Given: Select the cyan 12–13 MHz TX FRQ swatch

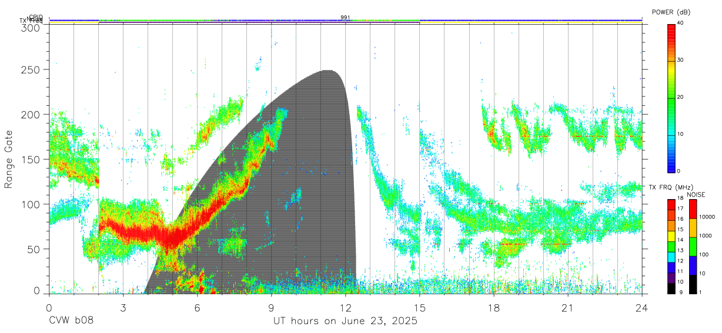Looking at the screenshot, I should (x=671, y=257).
